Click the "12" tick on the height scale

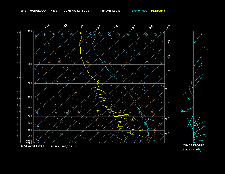[x=17, y=63]
